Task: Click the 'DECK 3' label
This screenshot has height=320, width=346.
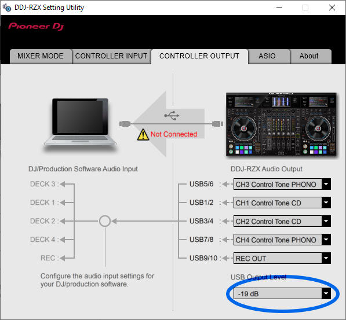Action: point(42,184)
